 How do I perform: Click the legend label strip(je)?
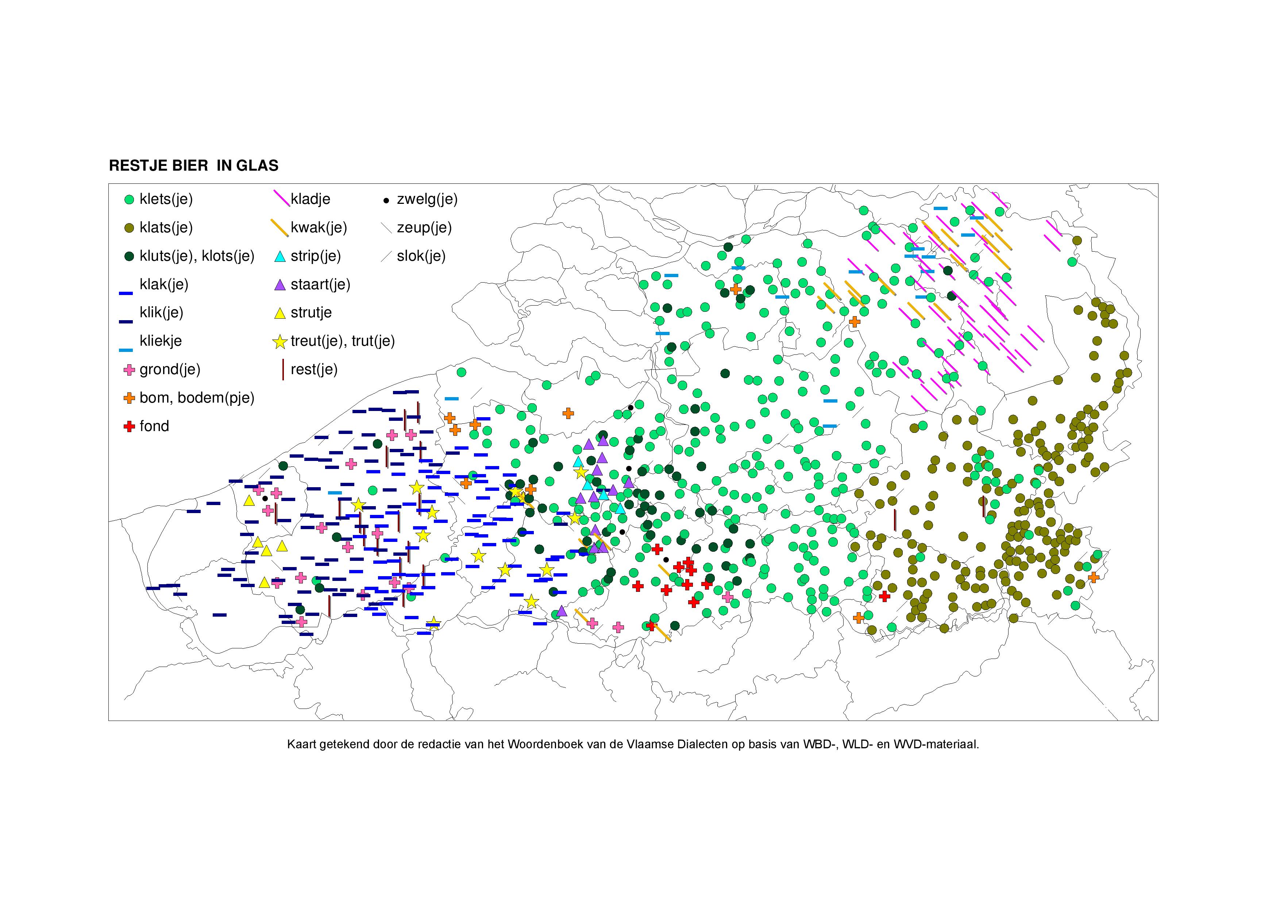coord(316,256)
